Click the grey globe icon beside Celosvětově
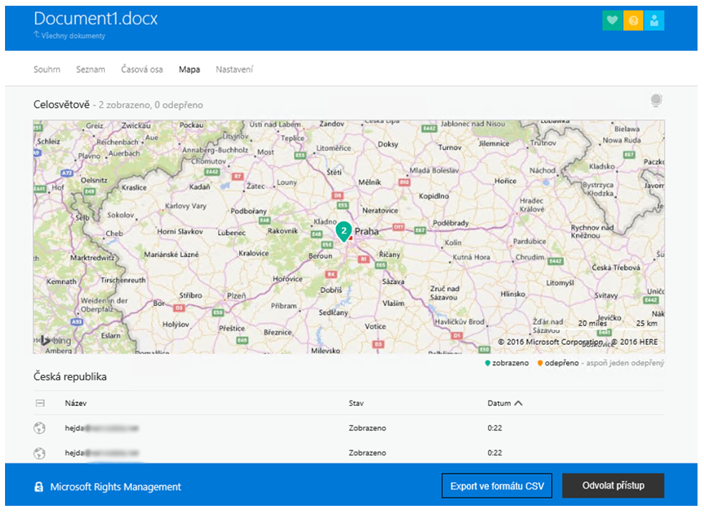Image resolution: width=704 pixels, height=513 pixels. point(657,101)
